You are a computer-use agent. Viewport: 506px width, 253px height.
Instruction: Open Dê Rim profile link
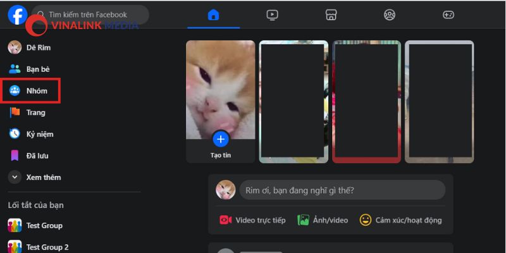pyautogui.click(x=39, y=48)
